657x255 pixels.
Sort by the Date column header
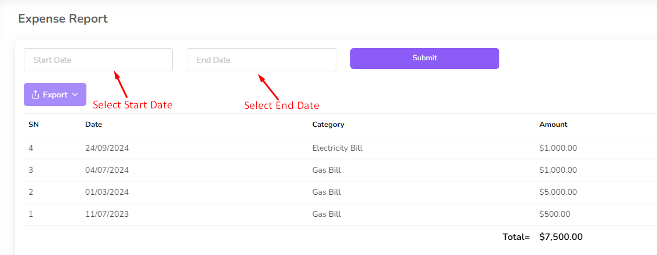coord(93,125)
